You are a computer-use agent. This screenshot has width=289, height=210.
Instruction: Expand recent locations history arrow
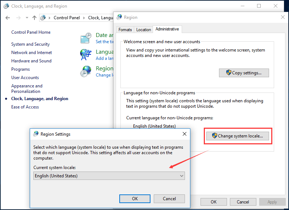click(26, 18)
